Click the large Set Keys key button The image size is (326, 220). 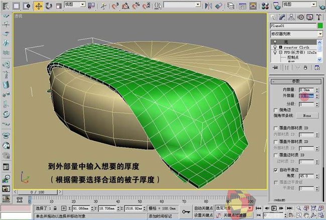[x=186, y=211]
